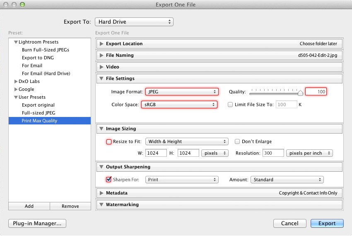Collapse the User Presets group
This screenshot has height=236, width=352.
point(16,97)
